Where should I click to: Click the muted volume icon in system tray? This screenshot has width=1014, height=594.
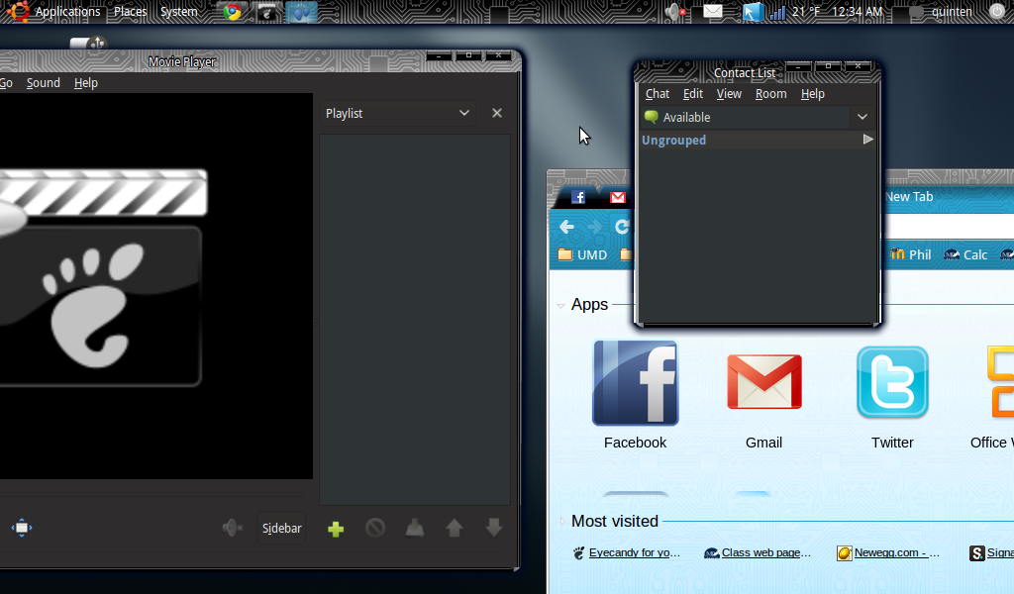click(675, 12)
